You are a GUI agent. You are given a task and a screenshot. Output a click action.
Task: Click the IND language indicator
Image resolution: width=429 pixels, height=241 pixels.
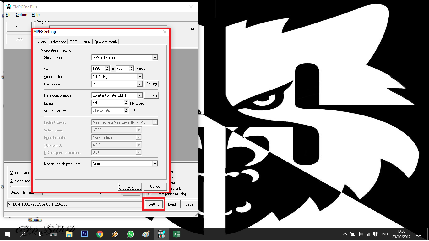click(x=384, y=234)
